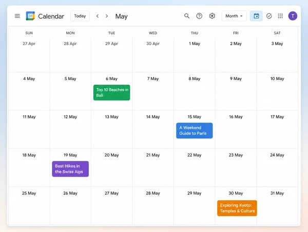Select date 21 May
308x232 pixels.
coord(153,155)
